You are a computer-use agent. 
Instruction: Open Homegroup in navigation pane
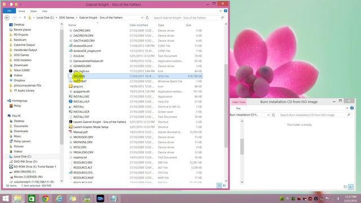tap(19, 101)
